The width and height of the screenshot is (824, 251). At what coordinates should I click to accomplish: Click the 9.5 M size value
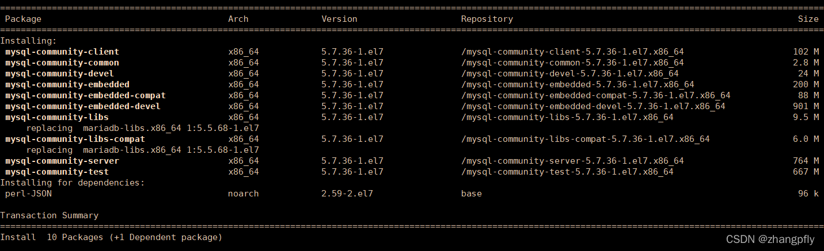pos(806,117)
